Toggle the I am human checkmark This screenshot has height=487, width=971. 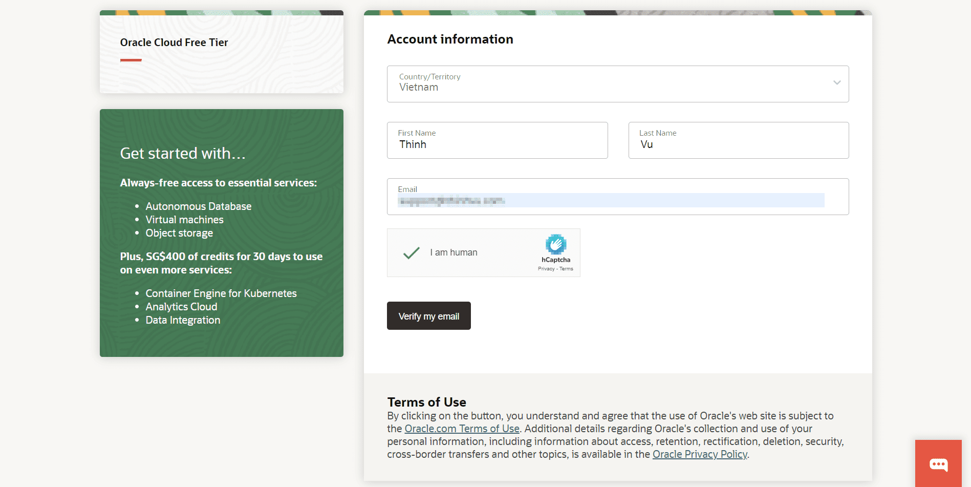[x=412, y=252]
